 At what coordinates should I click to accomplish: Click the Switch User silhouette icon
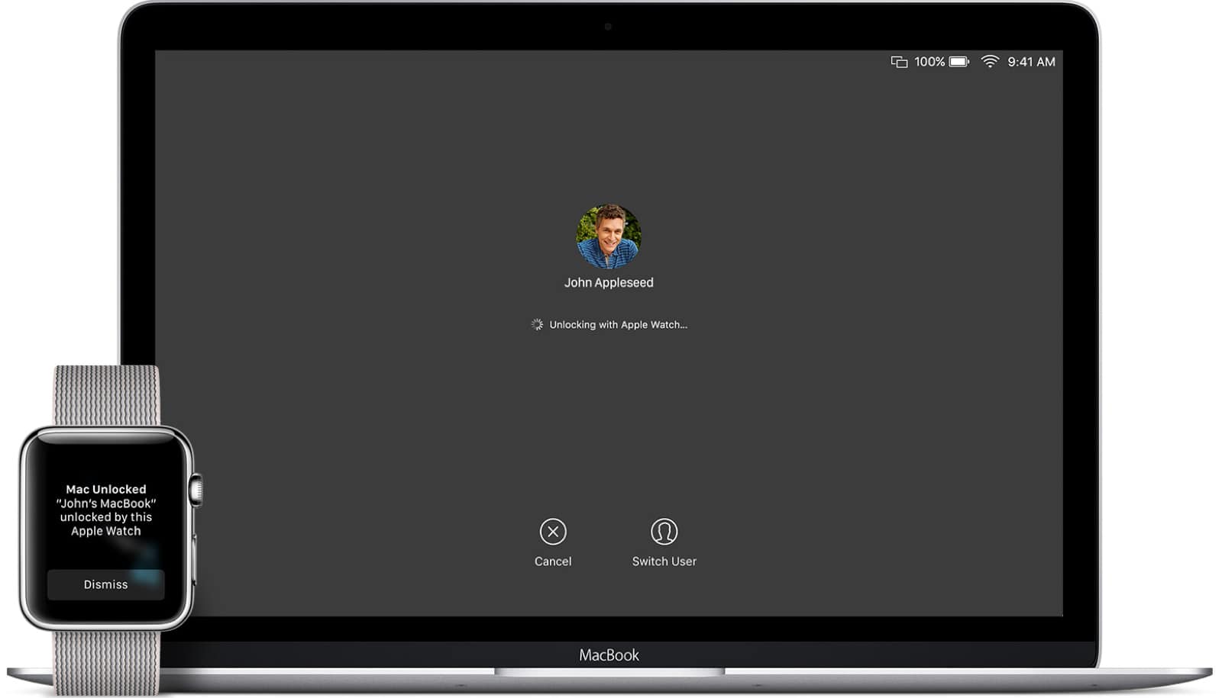[x=664, y=532]
